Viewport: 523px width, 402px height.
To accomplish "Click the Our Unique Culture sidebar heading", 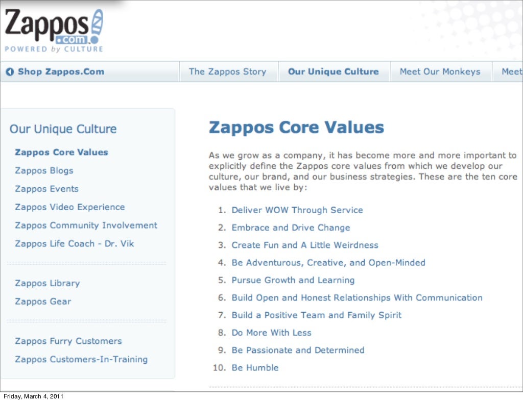I will tap(63, 129).
